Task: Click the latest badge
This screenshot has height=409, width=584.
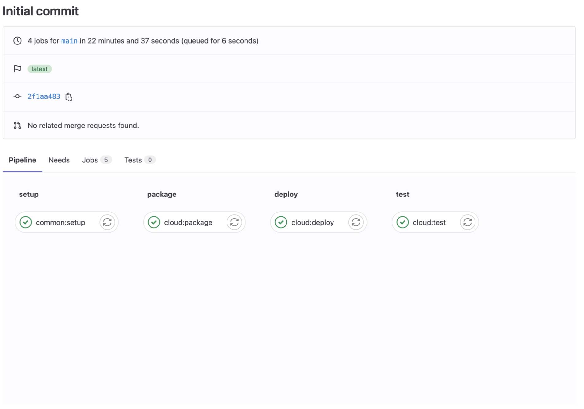Action: coord(40,69)
